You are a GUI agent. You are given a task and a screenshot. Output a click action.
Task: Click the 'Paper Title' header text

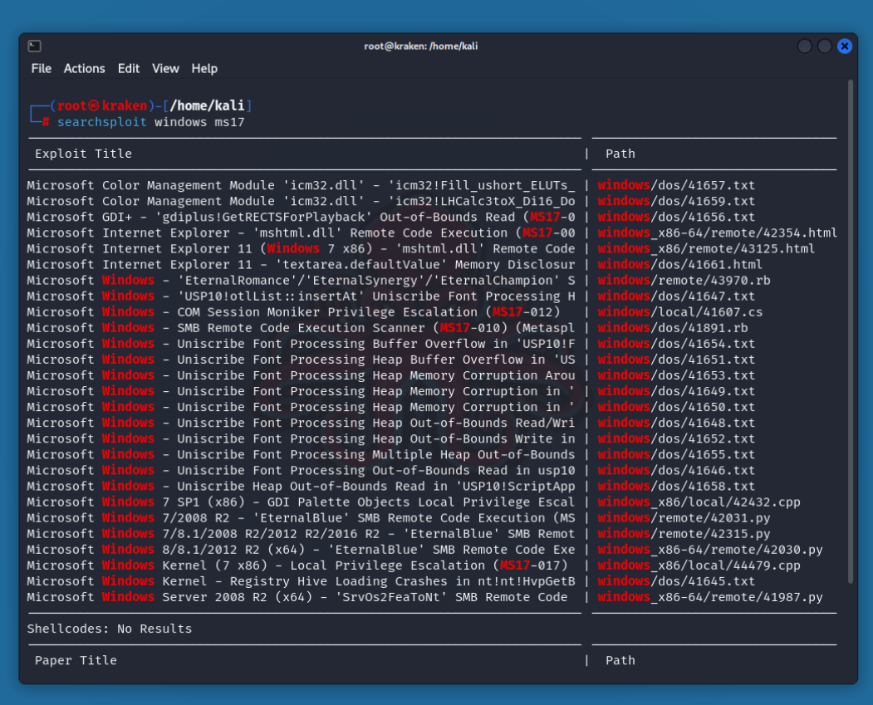76,660
